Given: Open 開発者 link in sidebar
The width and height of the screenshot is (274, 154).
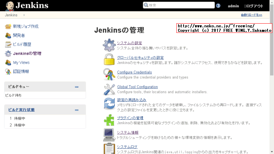Looking at the screenshot, I should [19, 36].
